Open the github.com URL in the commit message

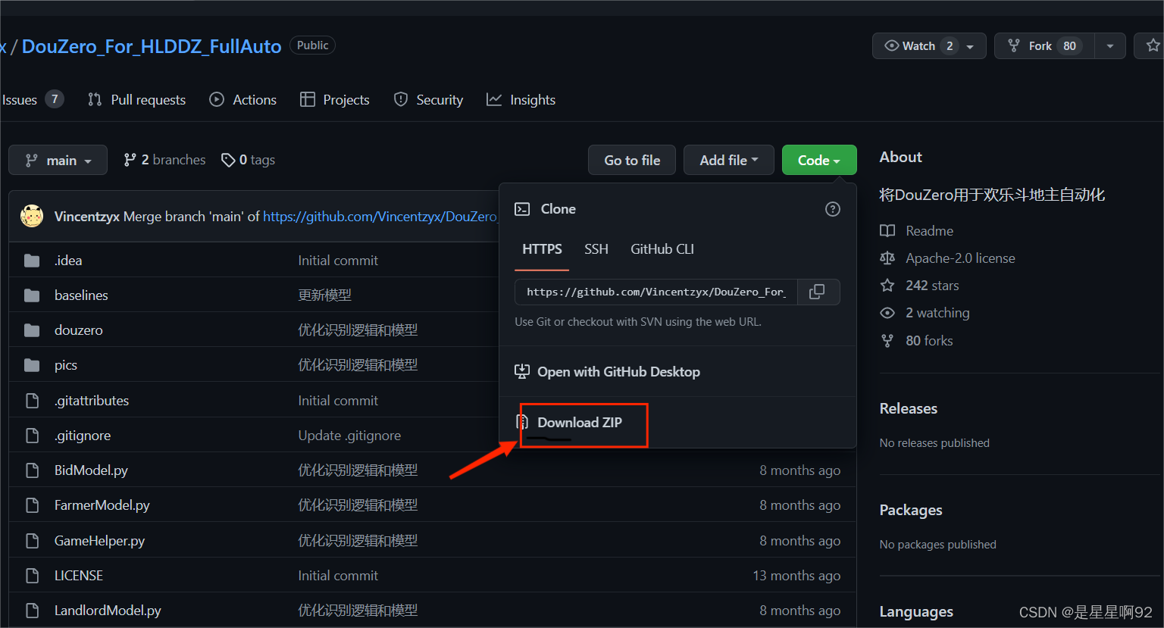tap(380, 217)
